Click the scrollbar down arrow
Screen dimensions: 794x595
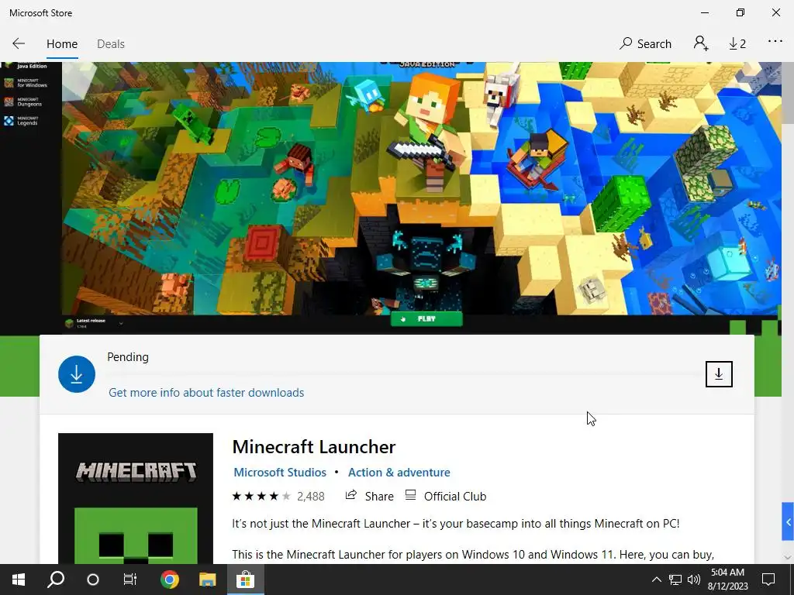[x=788, y=557]
